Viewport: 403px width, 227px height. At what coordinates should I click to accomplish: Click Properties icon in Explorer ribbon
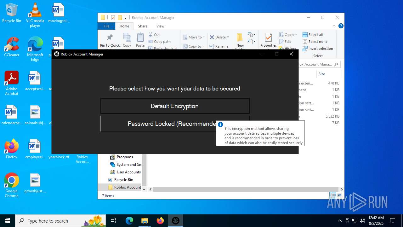coord(269,40)
